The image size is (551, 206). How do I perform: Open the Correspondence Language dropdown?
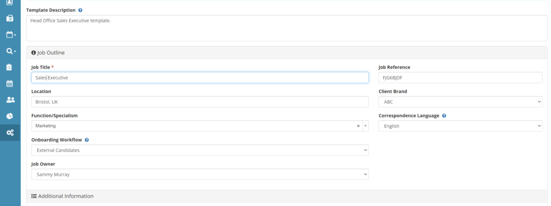click(x=460, y=126)
